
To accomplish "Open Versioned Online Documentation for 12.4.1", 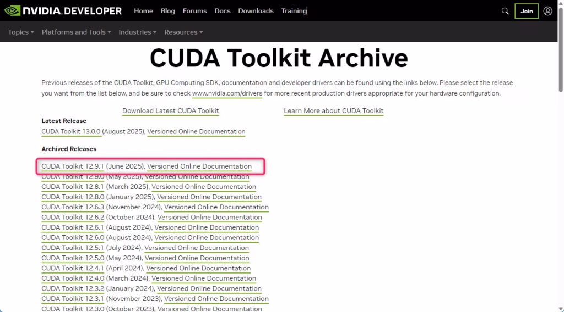I will pyautogui.click(x=198, y=268).
